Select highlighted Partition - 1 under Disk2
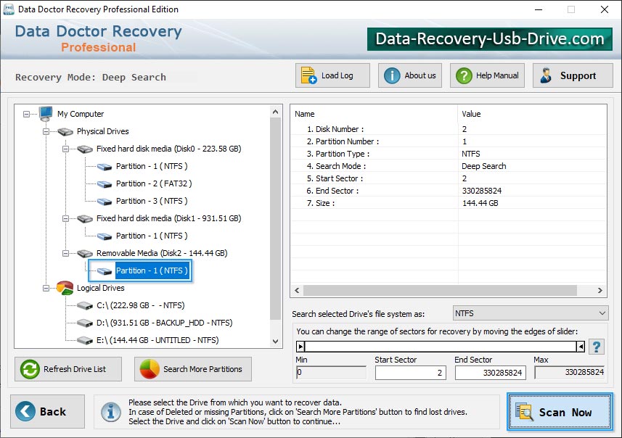Image resolution: width=622 pixels, height=438 pixels. click(x=152, y=270)
